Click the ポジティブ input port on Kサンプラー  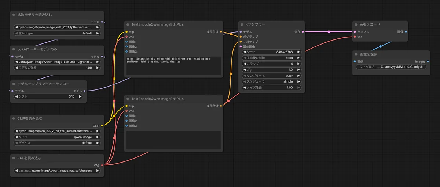(241, 37)
